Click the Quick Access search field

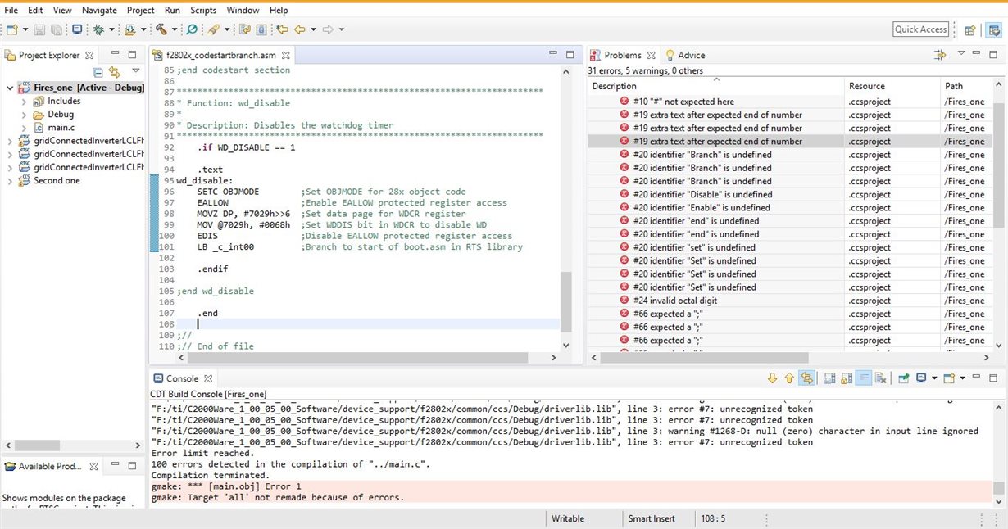pos(921,29)
